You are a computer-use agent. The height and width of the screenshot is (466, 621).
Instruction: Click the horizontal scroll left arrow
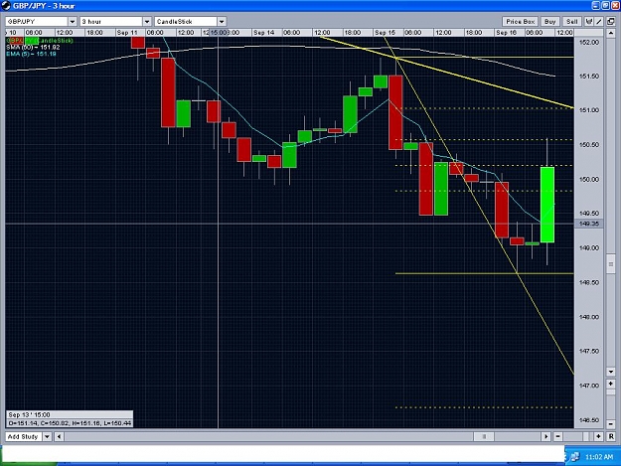point(59,436)
